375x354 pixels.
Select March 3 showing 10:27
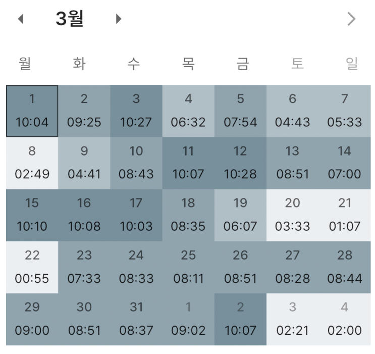coord(136,111)
